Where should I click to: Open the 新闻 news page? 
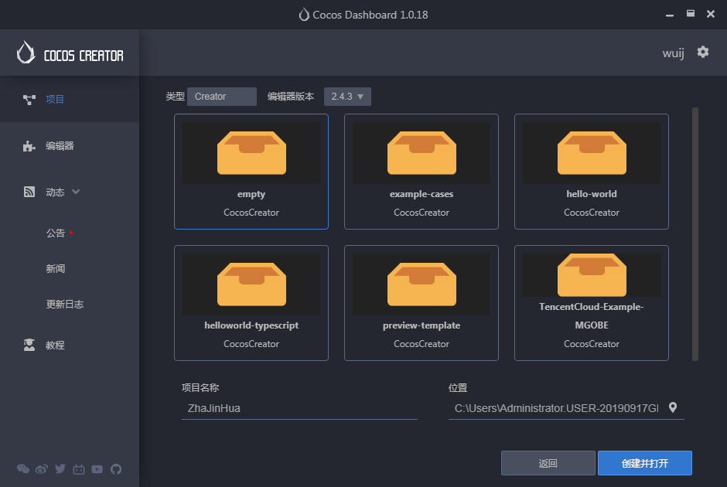pyautogui.click(x=56, y=269)
